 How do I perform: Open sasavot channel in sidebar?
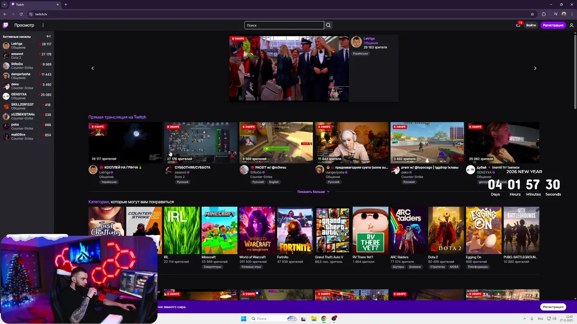(27, 55)
